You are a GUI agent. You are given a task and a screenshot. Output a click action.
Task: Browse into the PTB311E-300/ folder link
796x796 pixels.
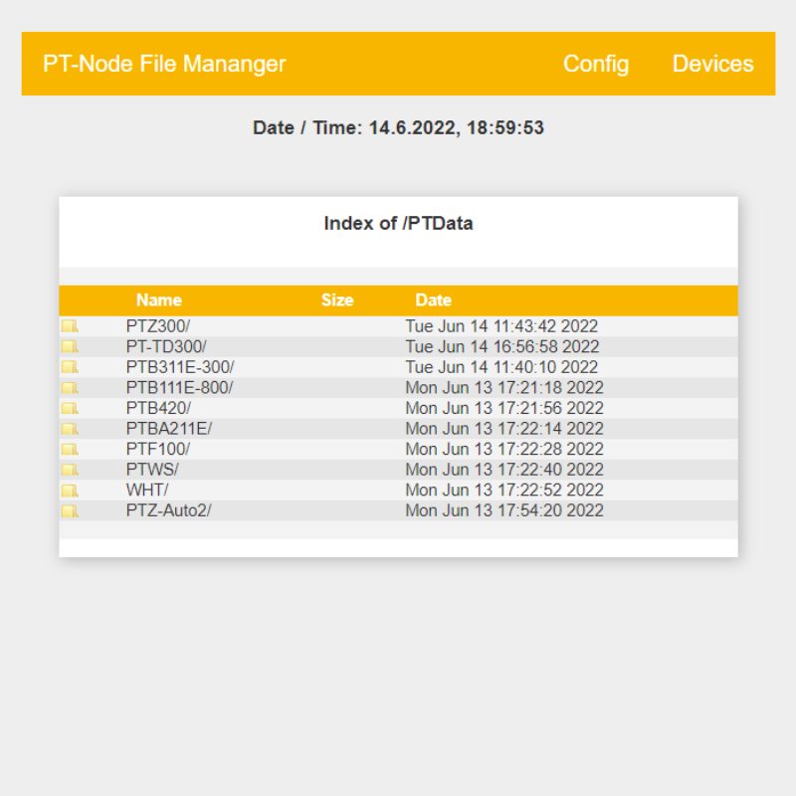point(180,367)
